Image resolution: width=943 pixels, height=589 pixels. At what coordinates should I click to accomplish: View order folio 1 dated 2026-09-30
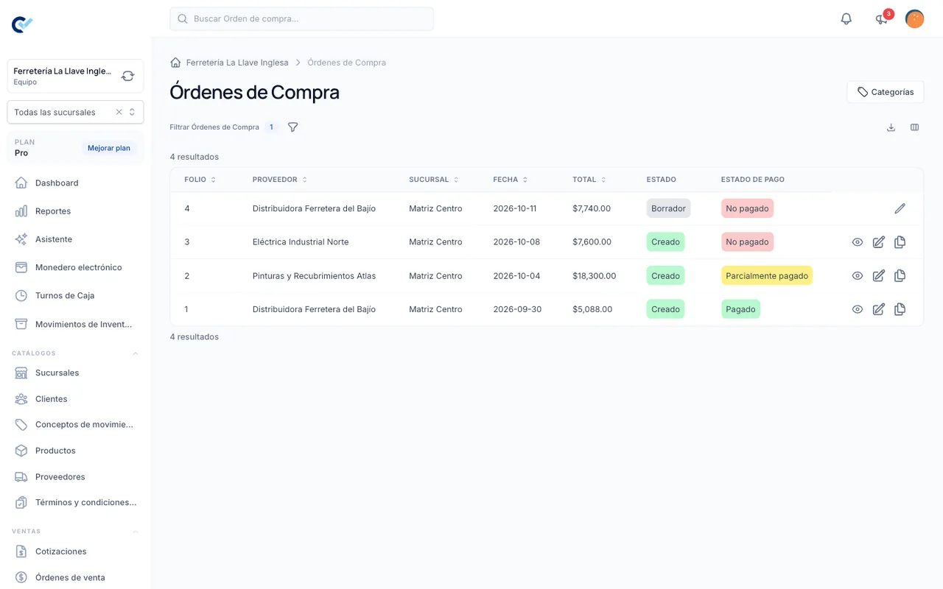[x=857, y=309]
